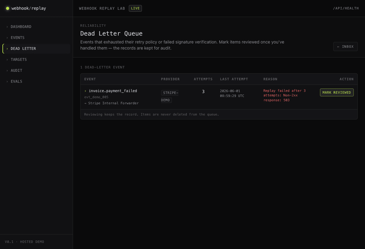This screenshot has height=249, width=365.
Task: Open the Targets sidebar page
Action: point(36,60)
